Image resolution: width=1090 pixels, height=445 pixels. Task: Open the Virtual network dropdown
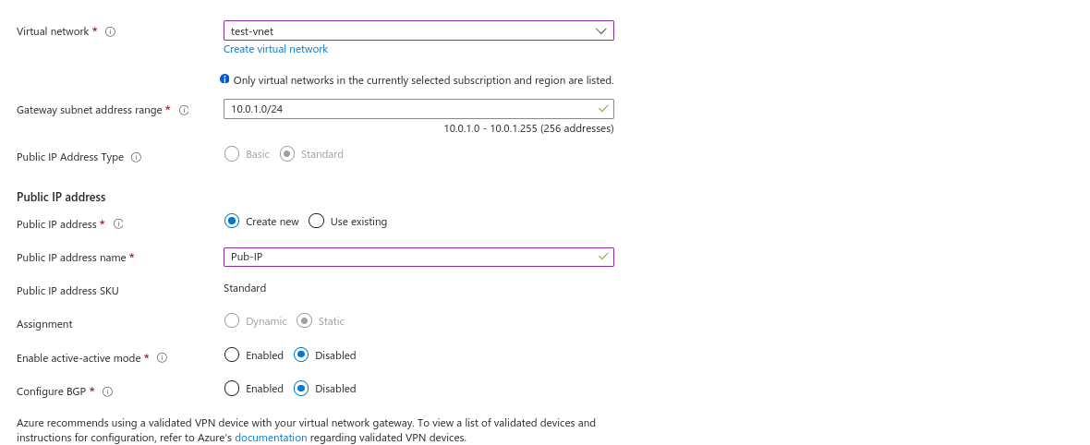coord(418,30)
